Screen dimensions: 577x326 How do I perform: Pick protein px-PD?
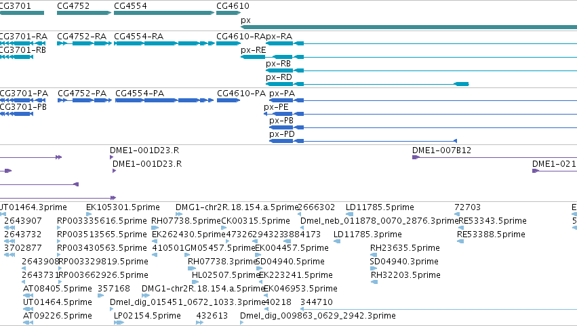tap(282, 134)
